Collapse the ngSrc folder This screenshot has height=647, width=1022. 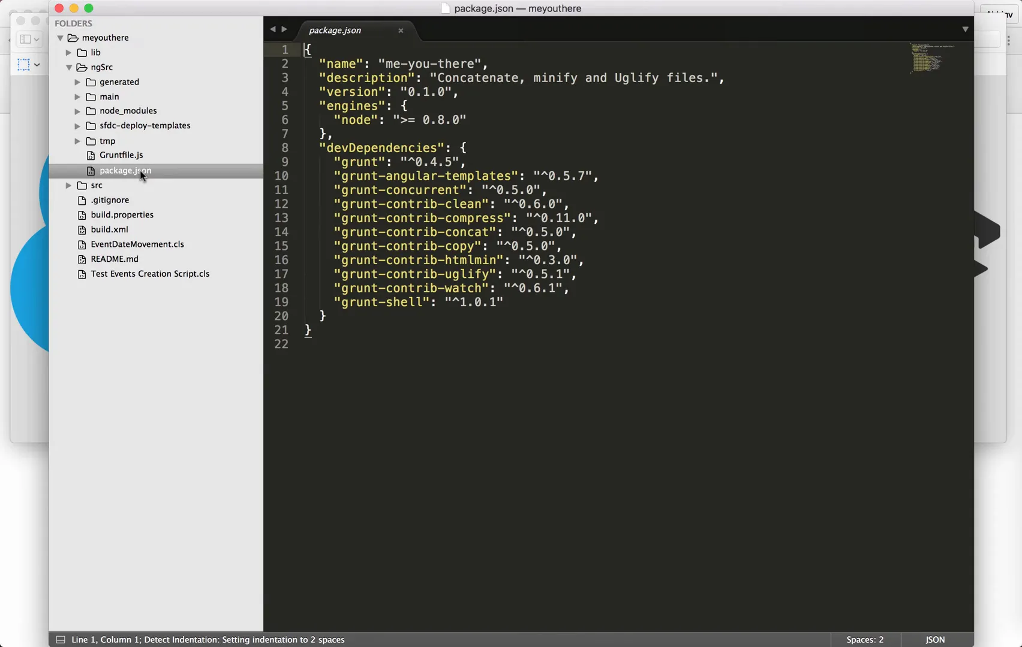pos(68,67)
